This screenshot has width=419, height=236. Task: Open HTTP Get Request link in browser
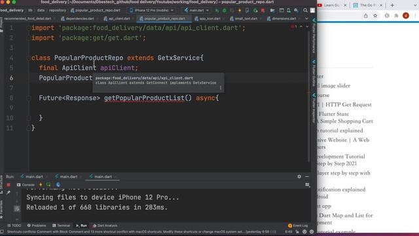point(344,105)
